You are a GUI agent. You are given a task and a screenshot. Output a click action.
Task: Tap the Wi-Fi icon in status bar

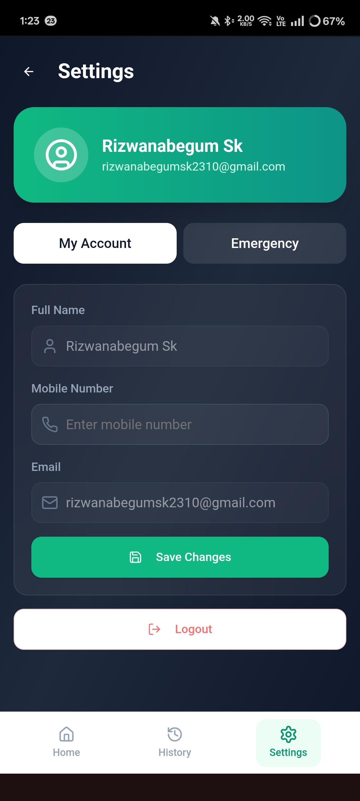tap(265, 21)
